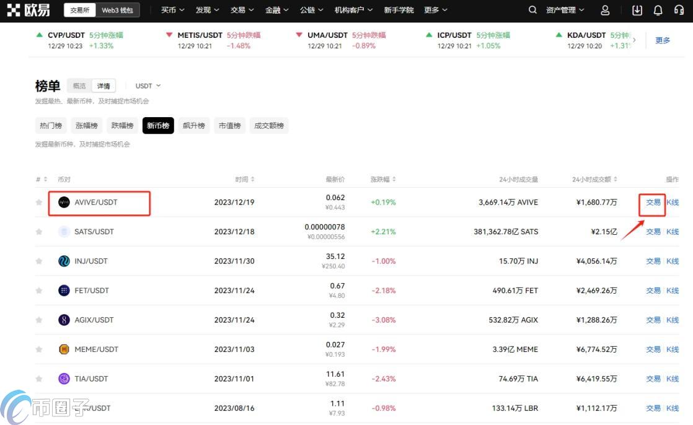Favorite TIA/USDT with its star
Viewport: 693px width, 425px height.
[x=39, y=379]
